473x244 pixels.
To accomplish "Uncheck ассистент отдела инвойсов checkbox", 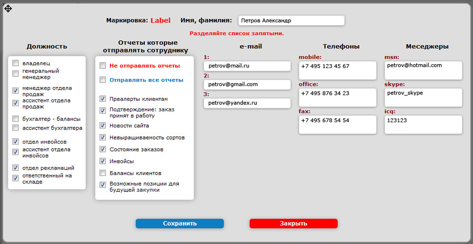I will click(15, 152).
